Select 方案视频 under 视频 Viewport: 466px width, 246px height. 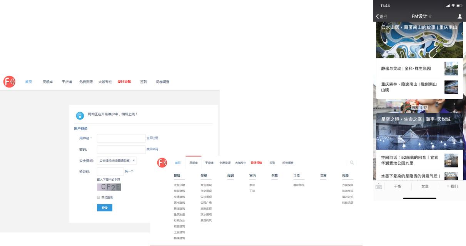pos(347,185)
